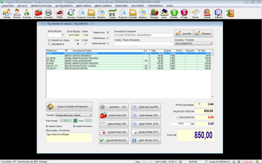Check the ORÇAMENTO checkbox
262x164 pixels.
[49, 44]
